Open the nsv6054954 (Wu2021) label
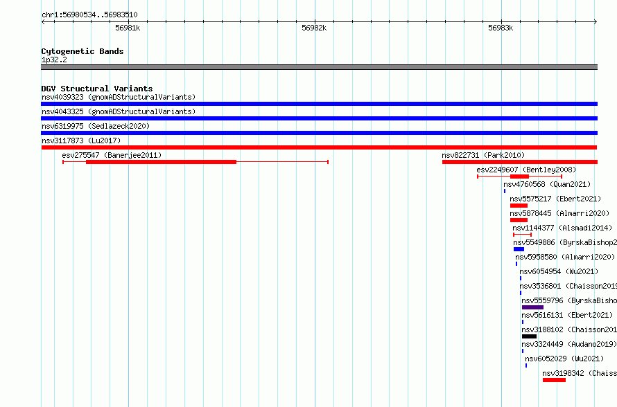617x407 pixels. coord(559,271)
